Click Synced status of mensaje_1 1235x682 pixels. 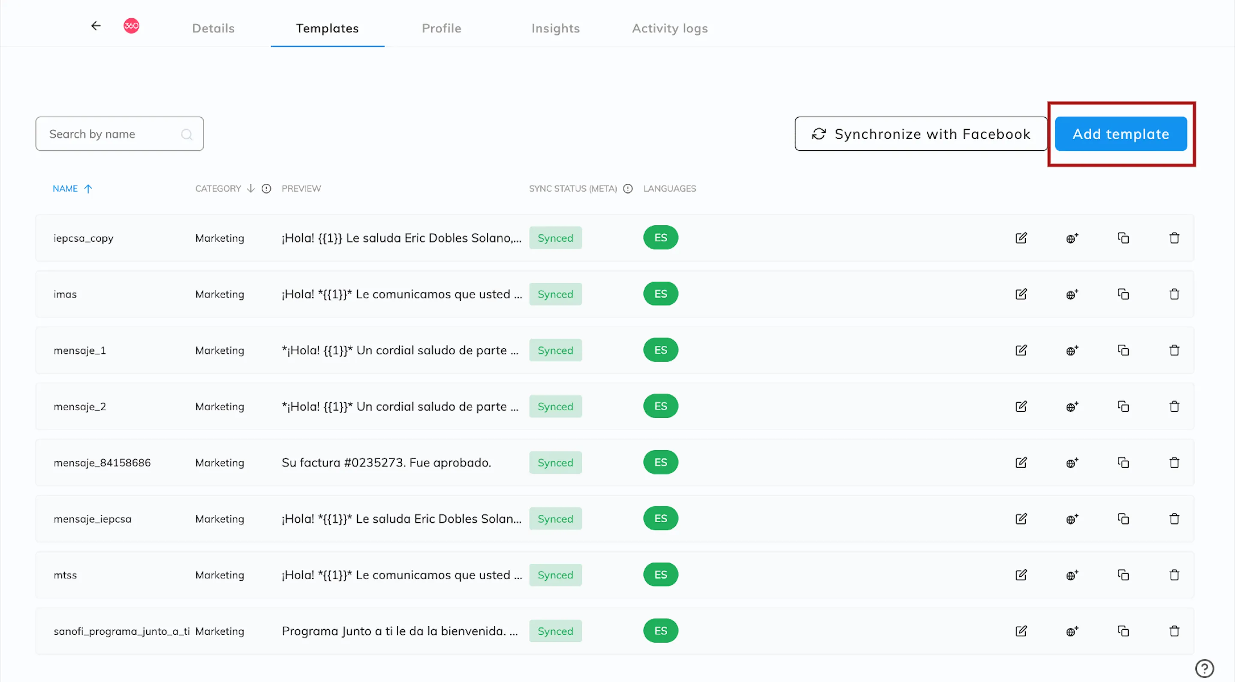pyautogui.click(x=555, y=350)
